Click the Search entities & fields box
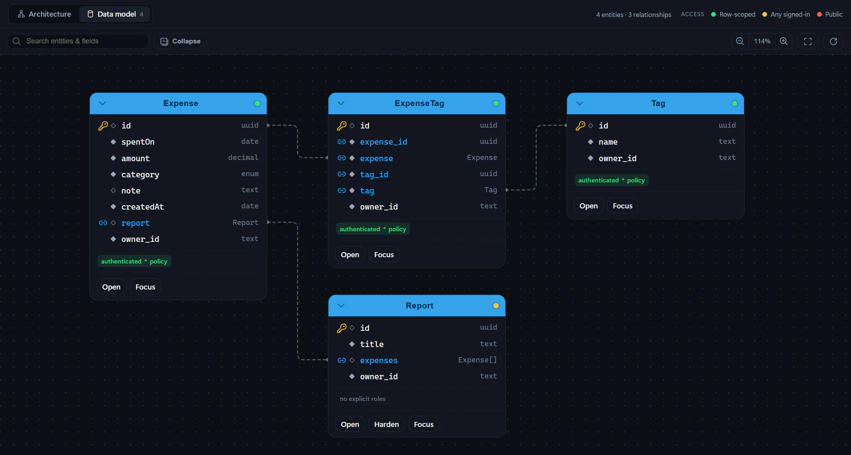The image size is (851, 455). (78, 41)
